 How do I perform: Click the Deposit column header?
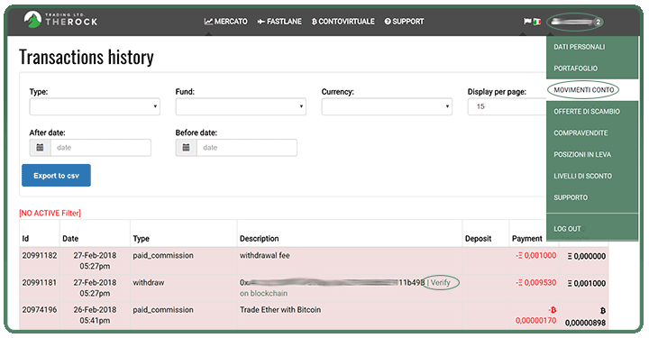point(478,239)
